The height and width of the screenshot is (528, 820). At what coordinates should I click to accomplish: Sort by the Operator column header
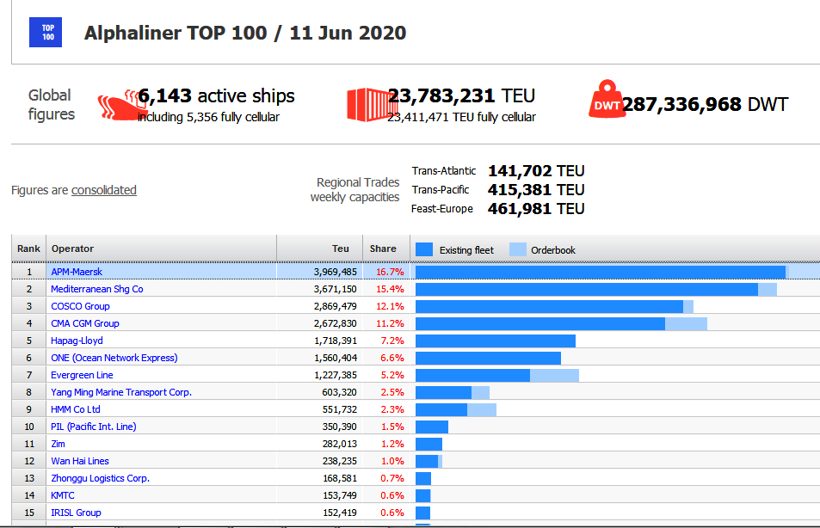[x=72, y=249]
